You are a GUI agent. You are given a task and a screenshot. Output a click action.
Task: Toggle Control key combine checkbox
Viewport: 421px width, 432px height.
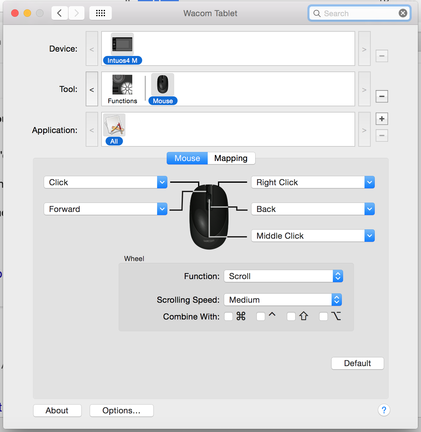click(x=261, y=316)
